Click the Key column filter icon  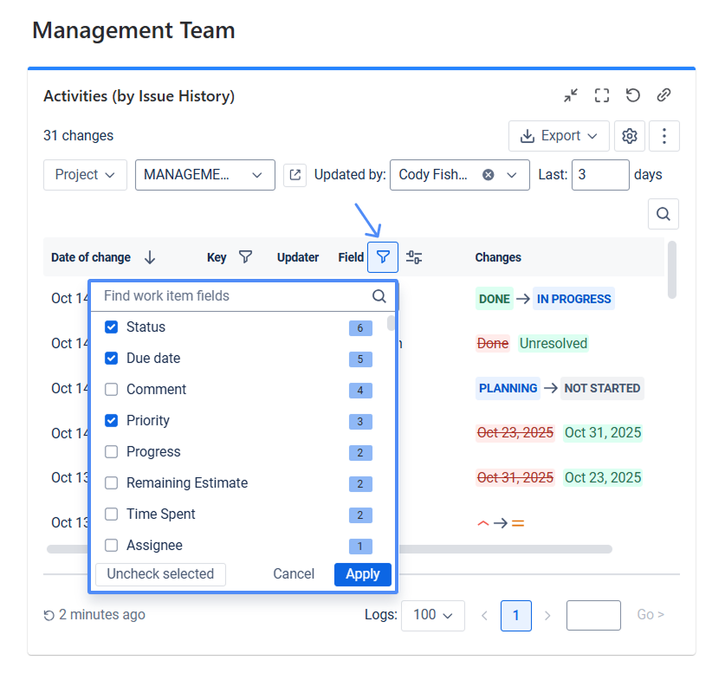point(246,257)
